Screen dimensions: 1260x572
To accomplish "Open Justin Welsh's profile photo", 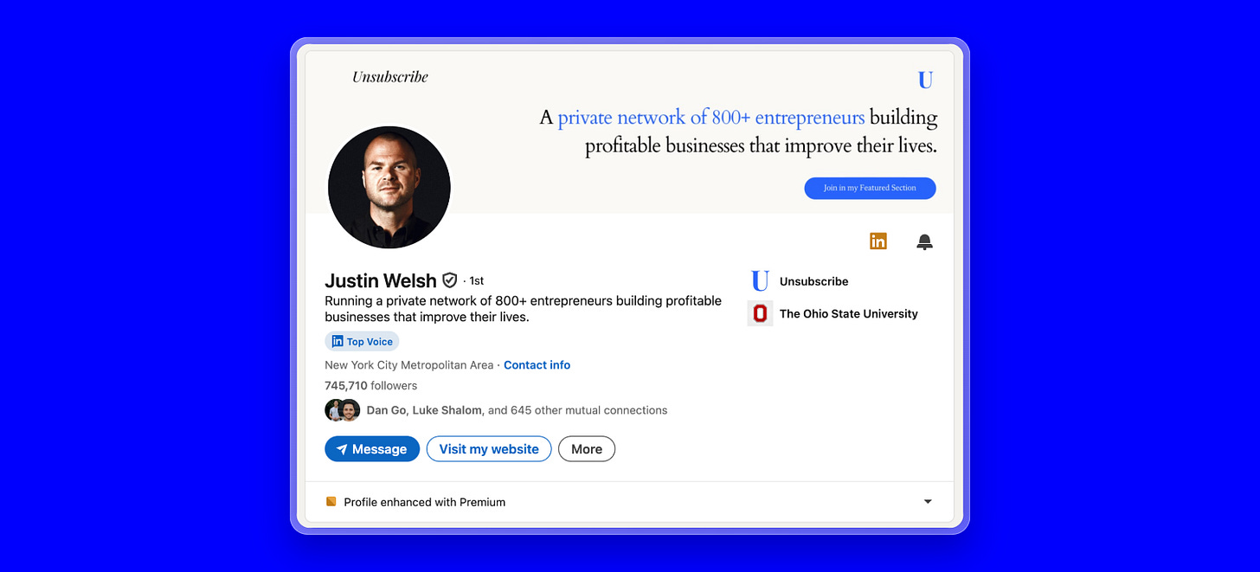I will tap(389, 187).
